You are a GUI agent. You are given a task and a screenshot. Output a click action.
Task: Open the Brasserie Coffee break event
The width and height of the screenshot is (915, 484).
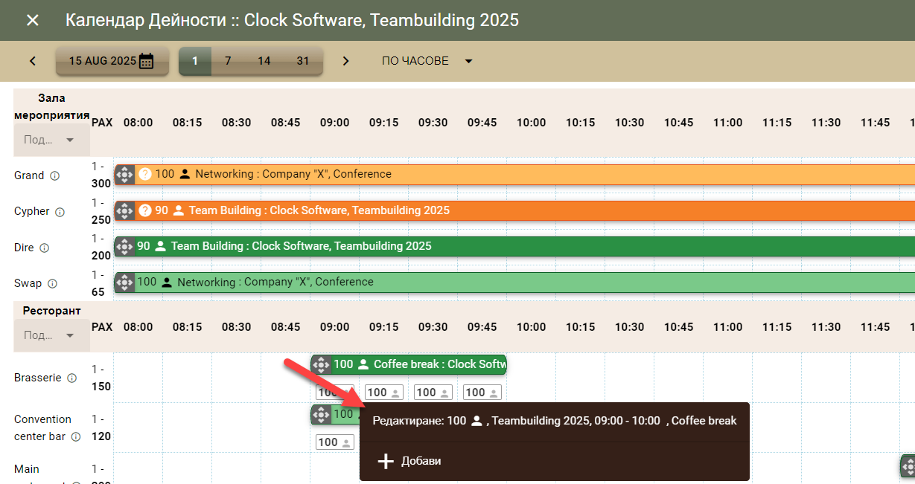(409, 364)
